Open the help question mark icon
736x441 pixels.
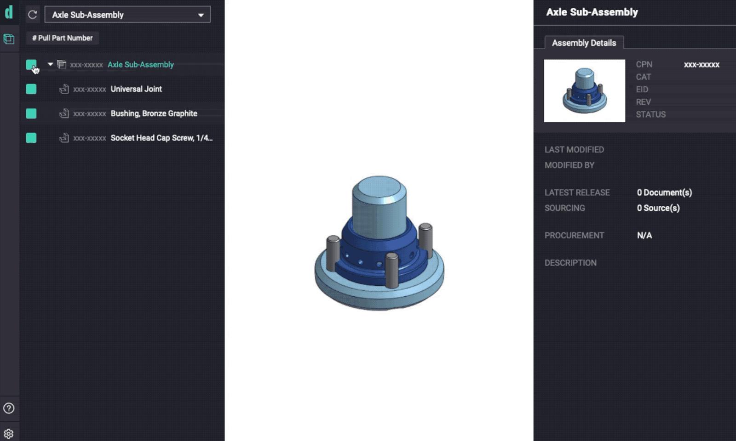click(x=9, y=408)
